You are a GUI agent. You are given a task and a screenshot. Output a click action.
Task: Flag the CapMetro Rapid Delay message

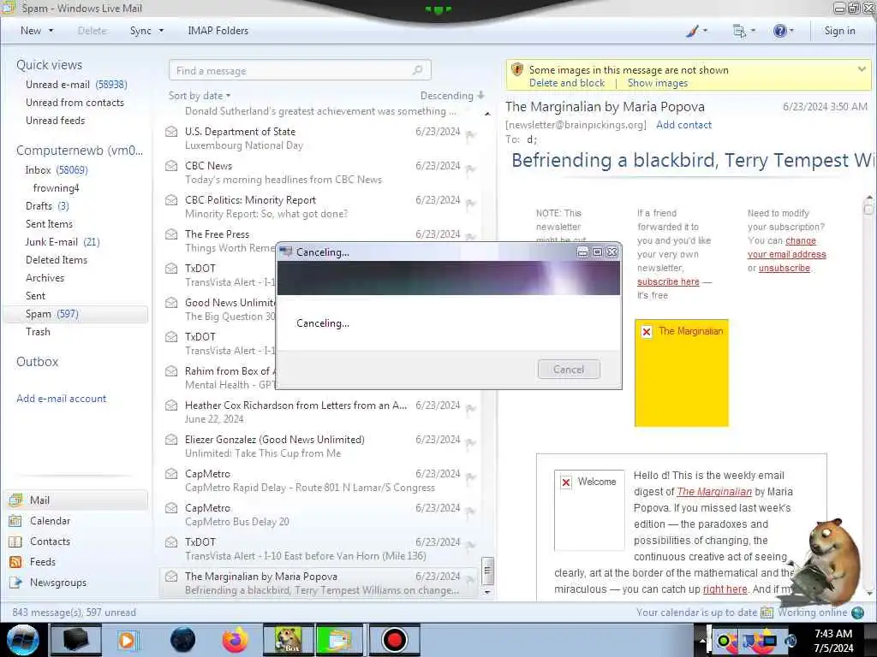pos(471,476)
